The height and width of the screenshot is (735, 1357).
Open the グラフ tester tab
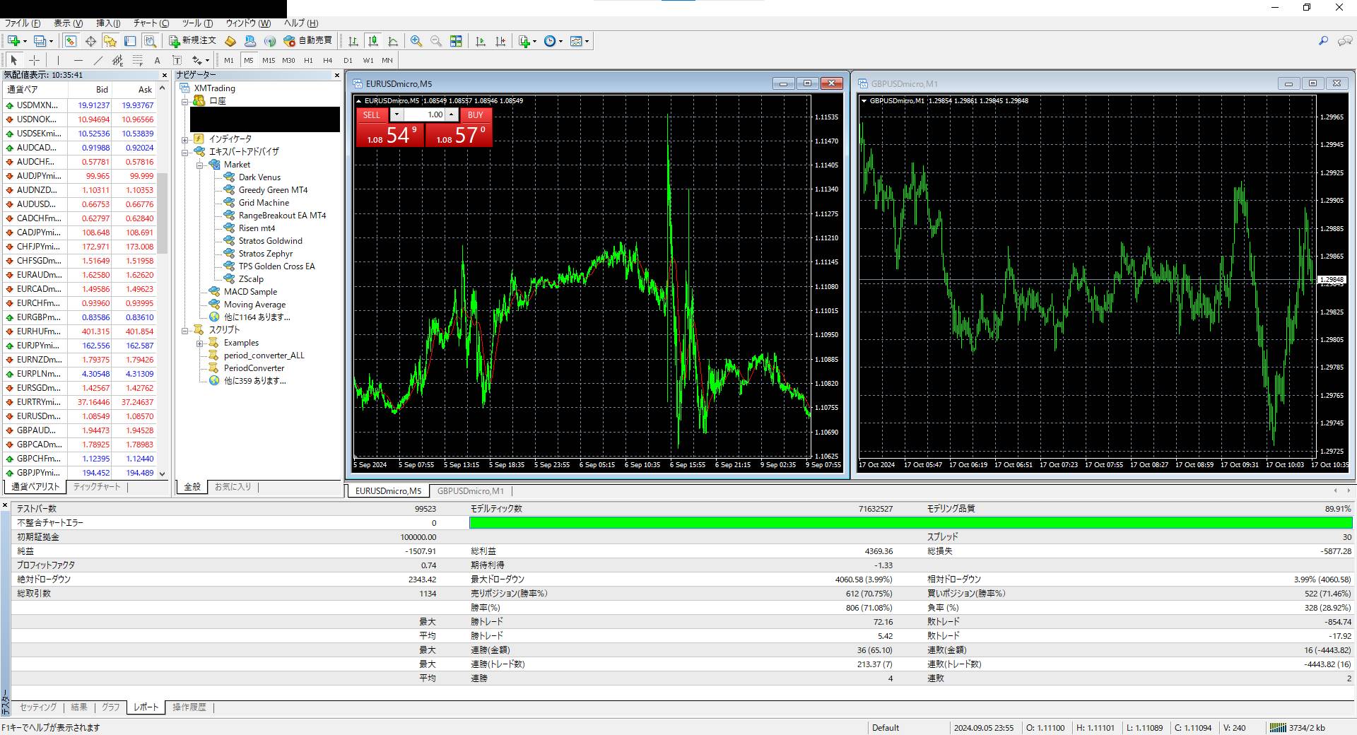tap(111, 707)
